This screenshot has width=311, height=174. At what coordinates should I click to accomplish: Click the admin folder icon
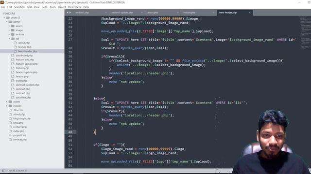10,22
